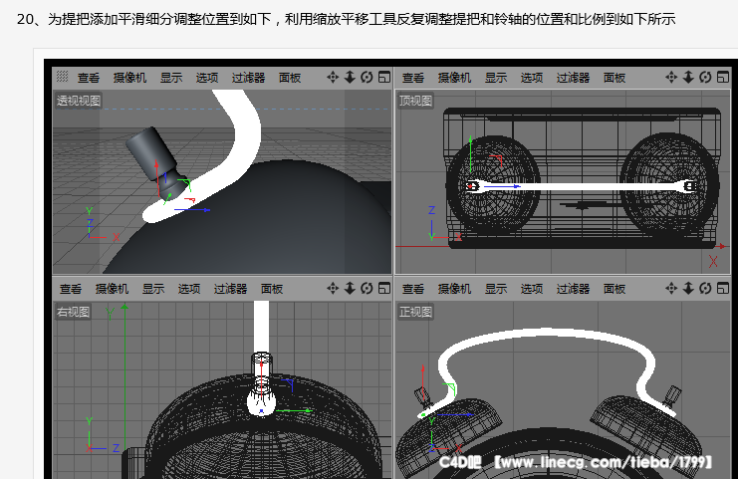Screen dimensions: 738x479
Task: Click the zoom camera icon in front viewport
Action: [688, 289]
